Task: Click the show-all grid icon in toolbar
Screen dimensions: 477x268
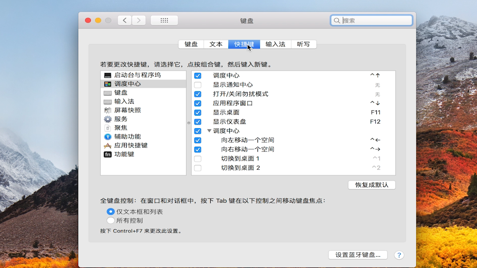Action: click(164, 21)
